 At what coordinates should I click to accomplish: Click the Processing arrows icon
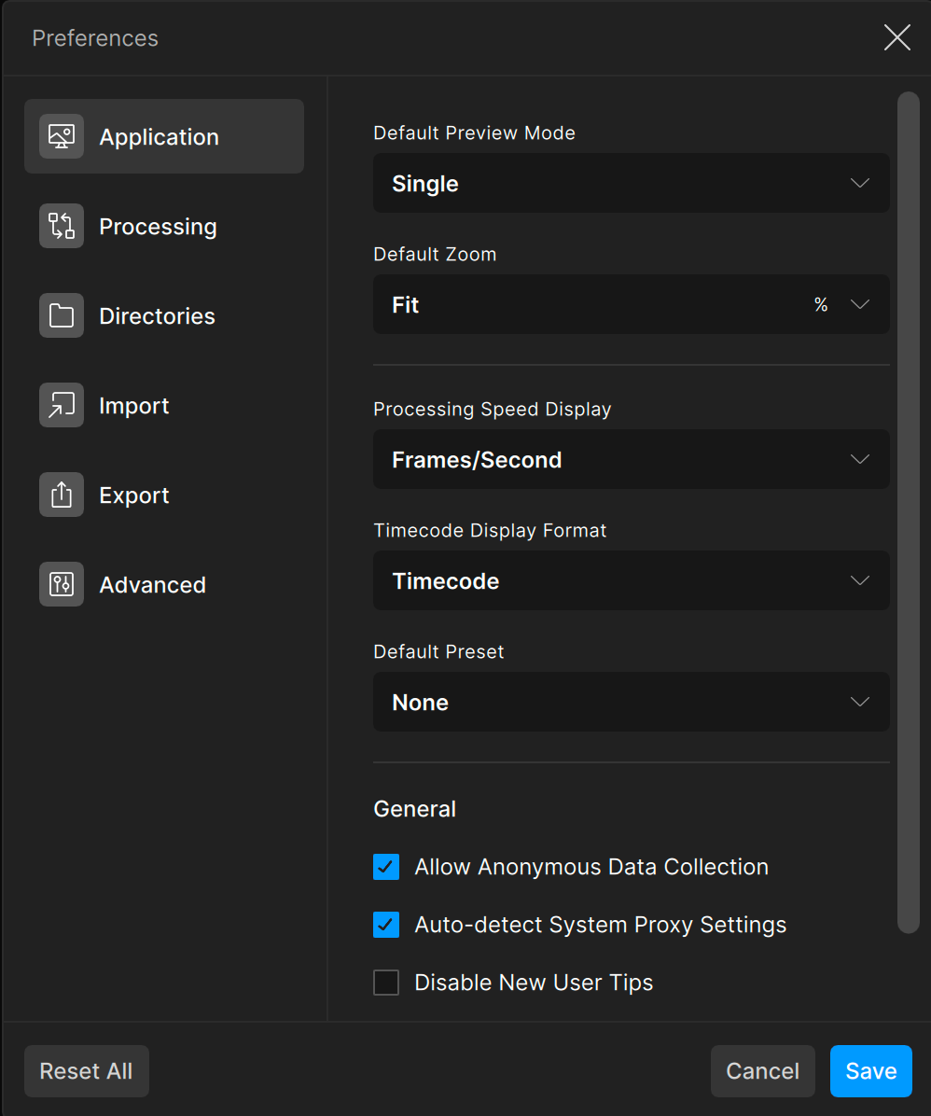point(62,226)
